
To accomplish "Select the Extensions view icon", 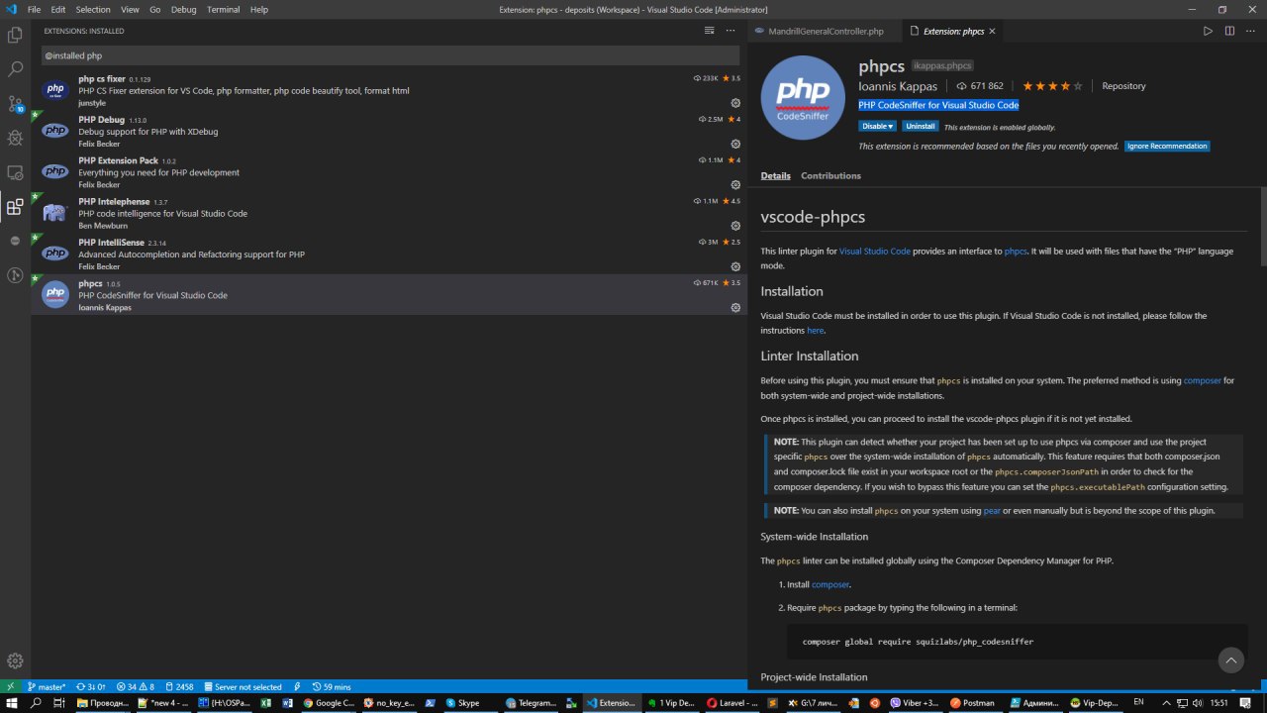I will coord(15,207).
